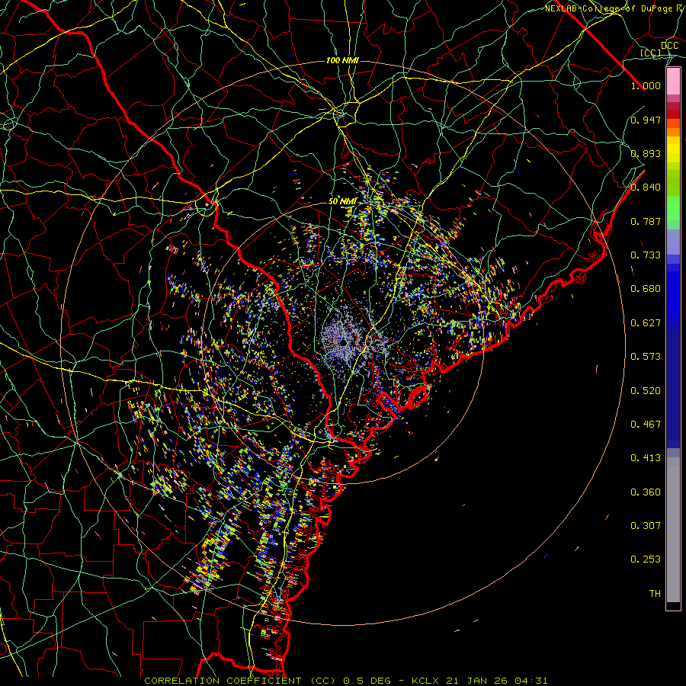Click the 100 NMI range ring label
Image resolution: width=686 pixels, height=686 pixels.
pos(342,60)
